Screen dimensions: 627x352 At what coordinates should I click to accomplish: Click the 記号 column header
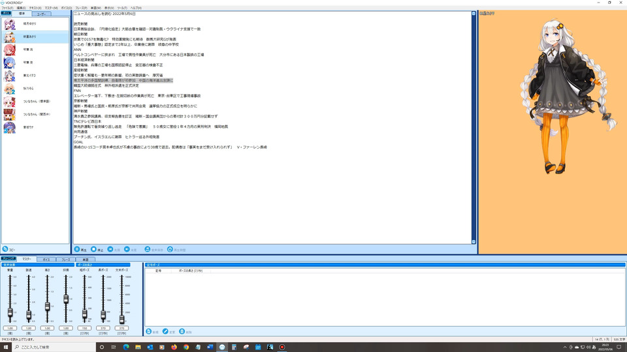[x=158, y=271]
